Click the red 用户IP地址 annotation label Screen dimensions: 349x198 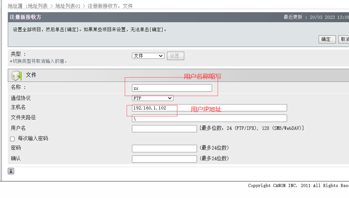tap(206, 109)
